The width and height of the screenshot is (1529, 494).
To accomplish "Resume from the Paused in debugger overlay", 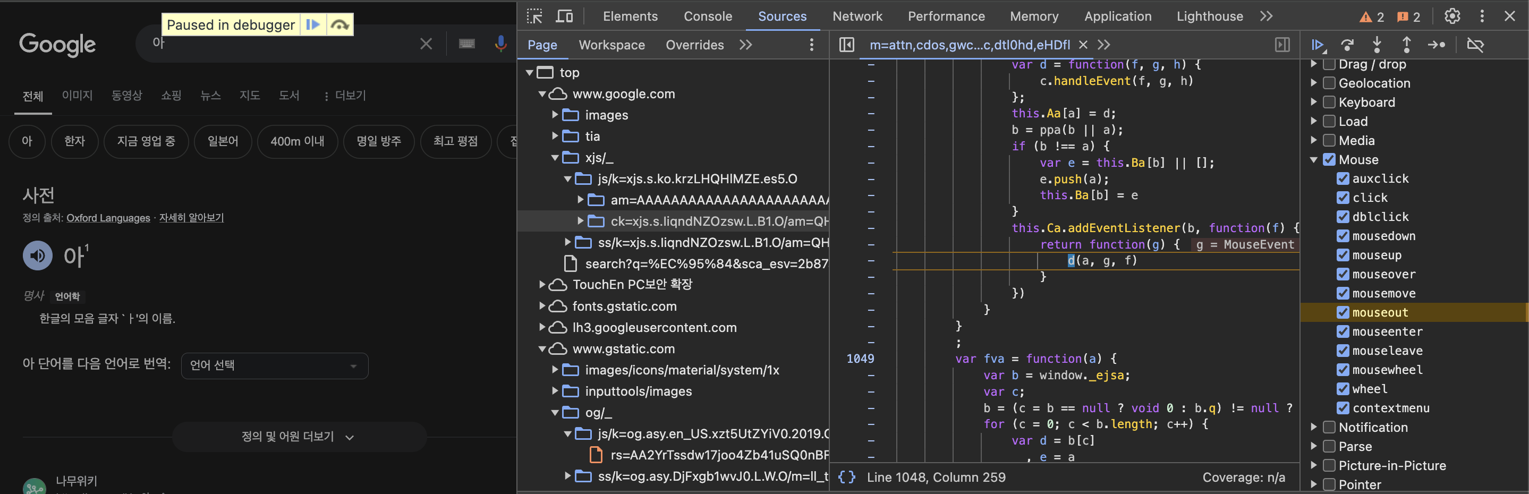I will pos(312,24).
